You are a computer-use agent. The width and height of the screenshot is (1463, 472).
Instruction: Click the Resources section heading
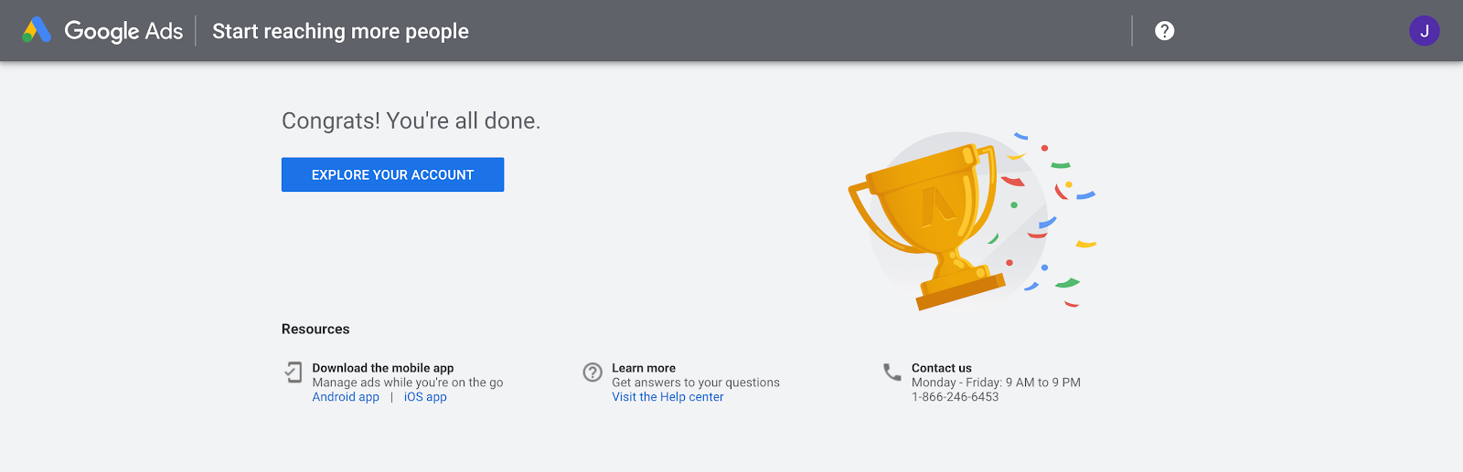pos(315,329)
